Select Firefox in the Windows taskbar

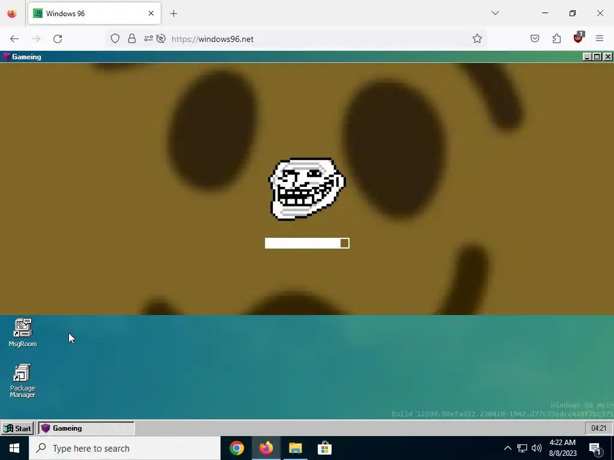point(266,448)
